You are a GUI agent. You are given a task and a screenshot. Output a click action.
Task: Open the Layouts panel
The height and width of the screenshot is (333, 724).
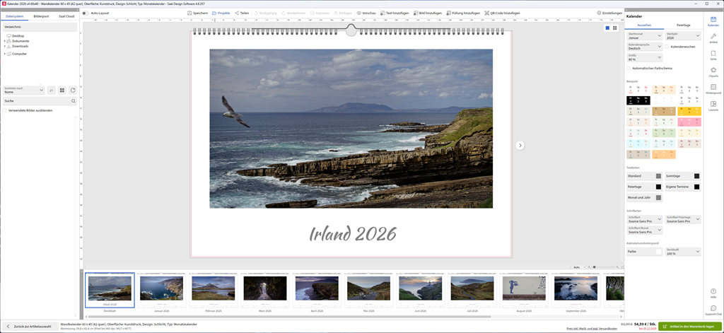coord(713,105)
